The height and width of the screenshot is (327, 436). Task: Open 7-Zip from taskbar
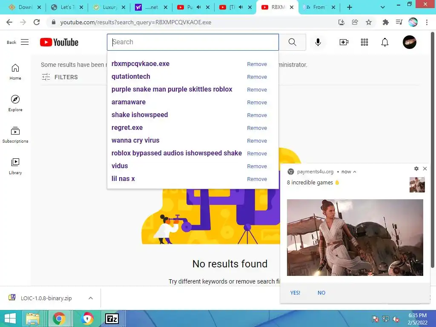coord(112,318)
